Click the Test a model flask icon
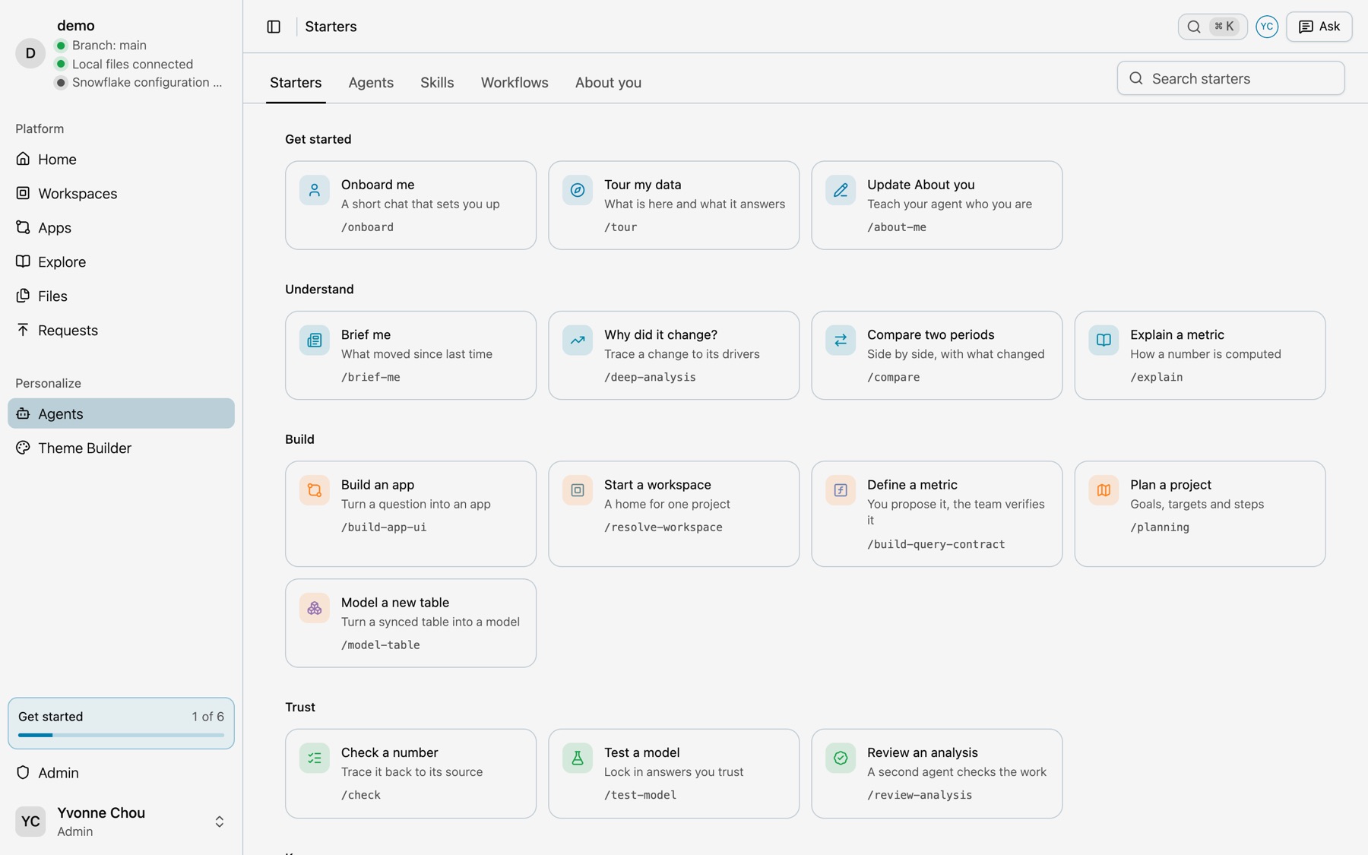This screenshot has width=1368, height=855. point(578,758)
